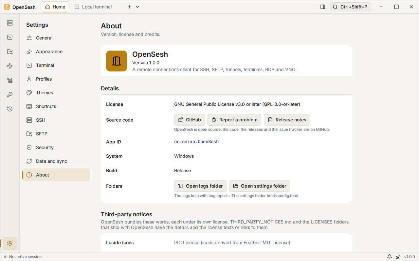Viewport: 419px width, 261px height.
Task: Go to Appearance settings
Action: click(x=56, y=52)
